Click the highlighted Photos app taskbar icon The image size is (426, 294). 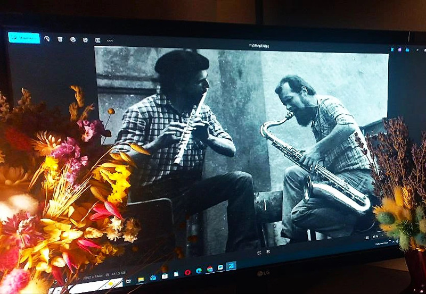tap(231, 266)
